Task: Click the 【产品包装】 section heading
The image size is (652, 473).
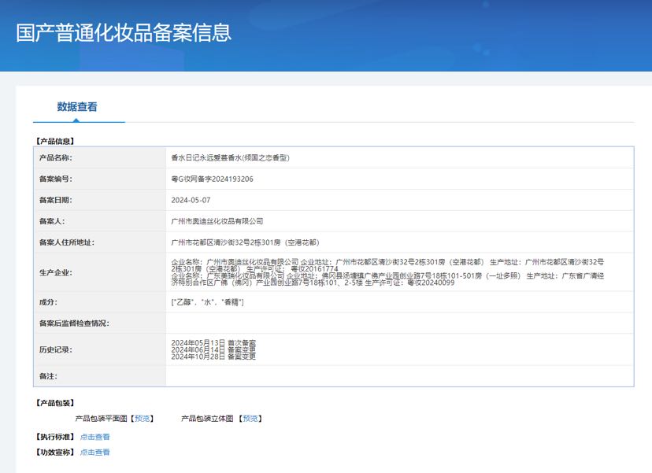Action: pyautogui.click(x=54, y=403)
